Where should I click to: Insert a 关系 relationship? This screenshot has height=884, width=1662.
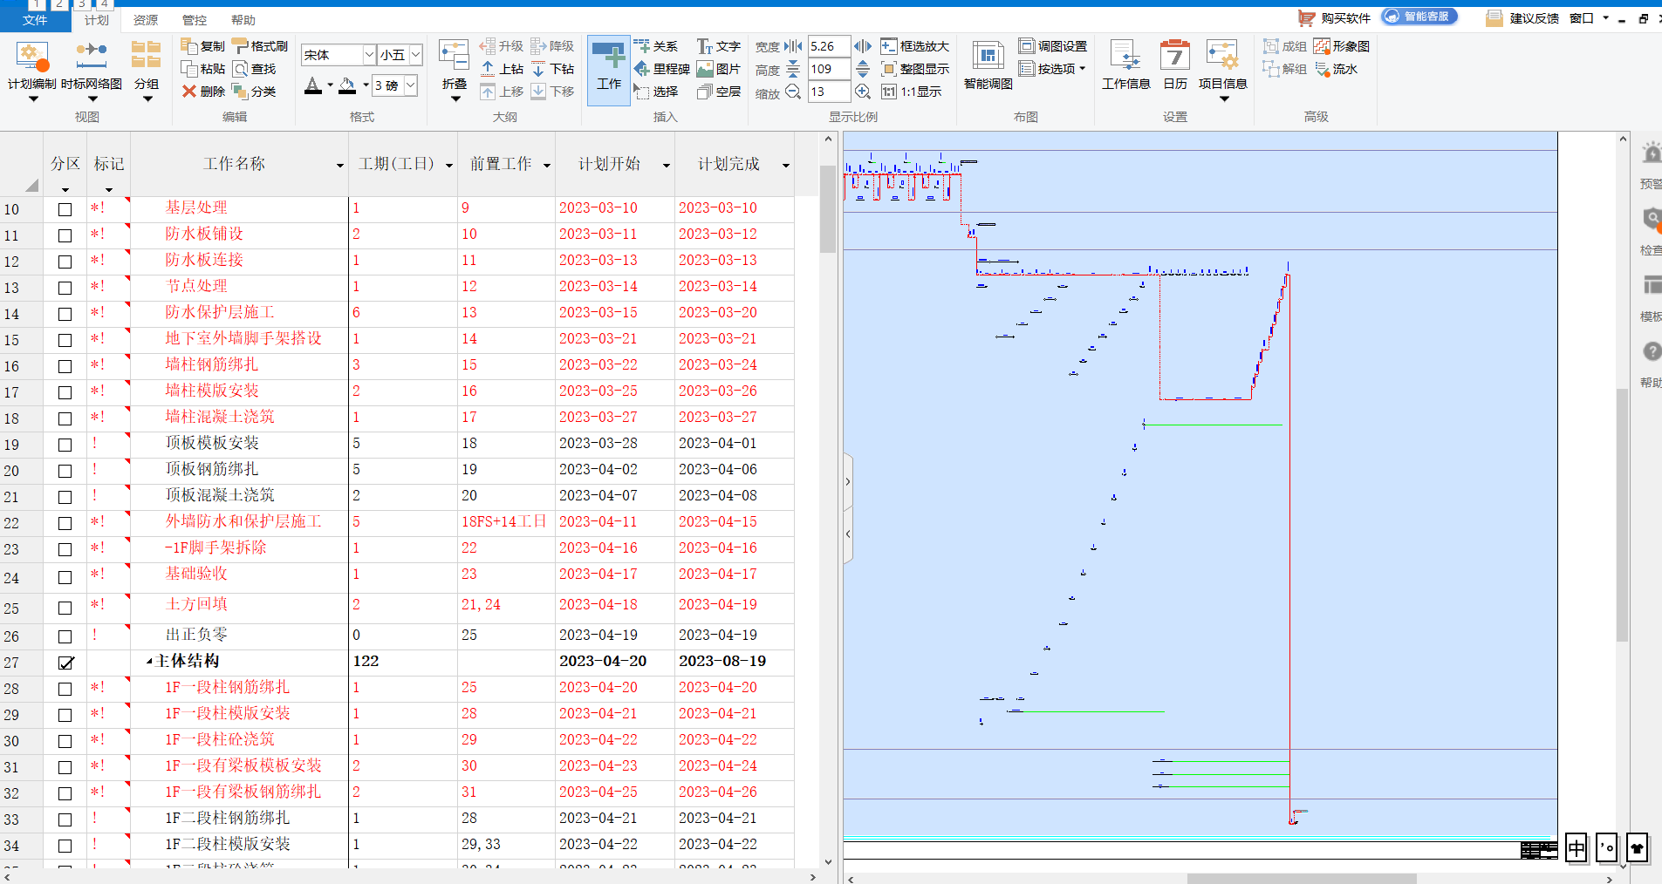pos(655,45)
